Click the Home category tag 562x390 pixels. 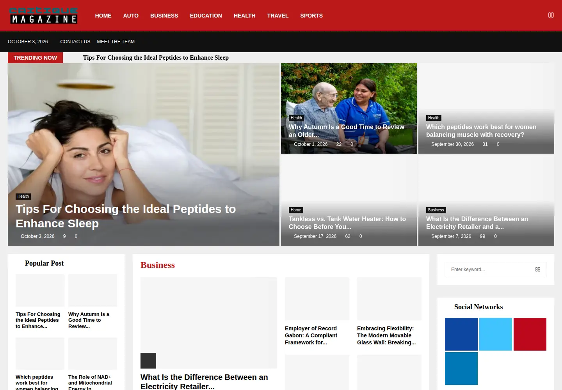296,210
